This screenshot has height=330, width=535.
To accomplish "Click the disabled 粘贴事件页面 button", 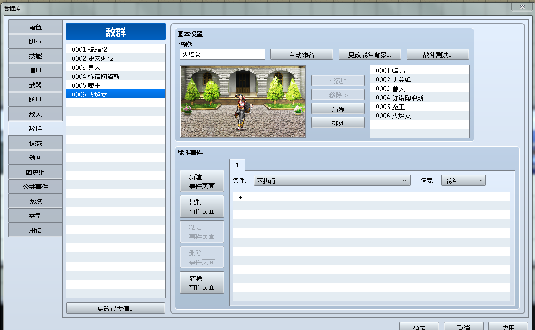I will pyautogui.click(x=201, y=232).
